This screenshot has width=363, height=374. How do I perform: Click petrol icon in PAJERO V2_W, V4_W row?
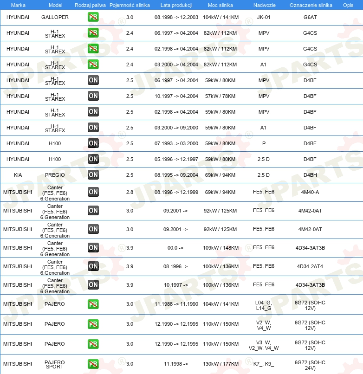click(93, 324)
